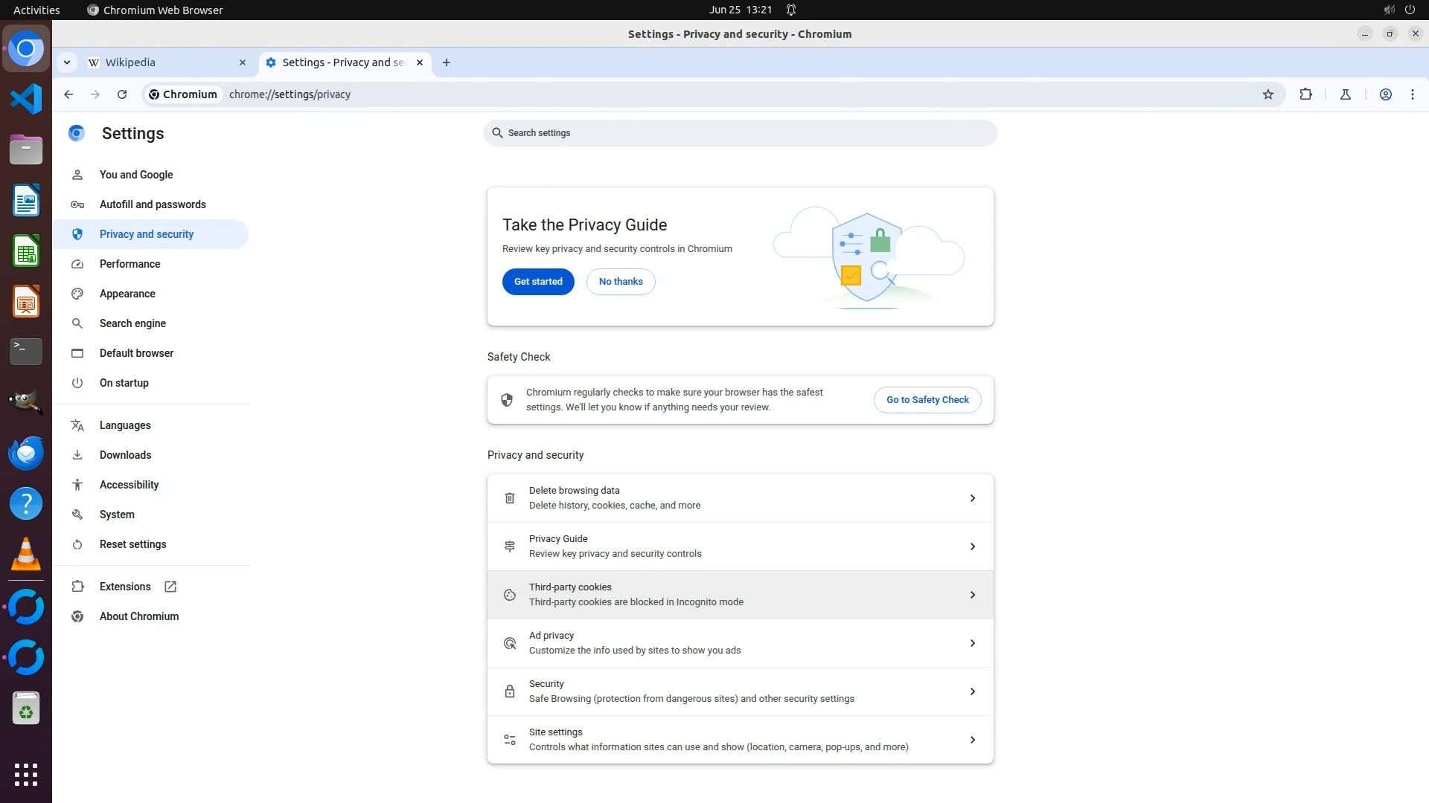
Task: Expand the tab search dropdown arrow
Action: click(x=67, y=62)
